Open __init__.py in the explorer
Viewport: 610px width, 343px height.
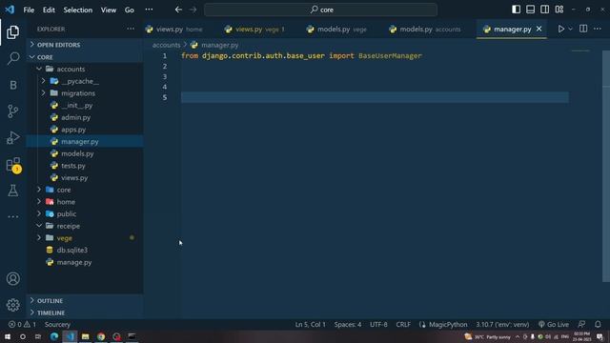85,106
